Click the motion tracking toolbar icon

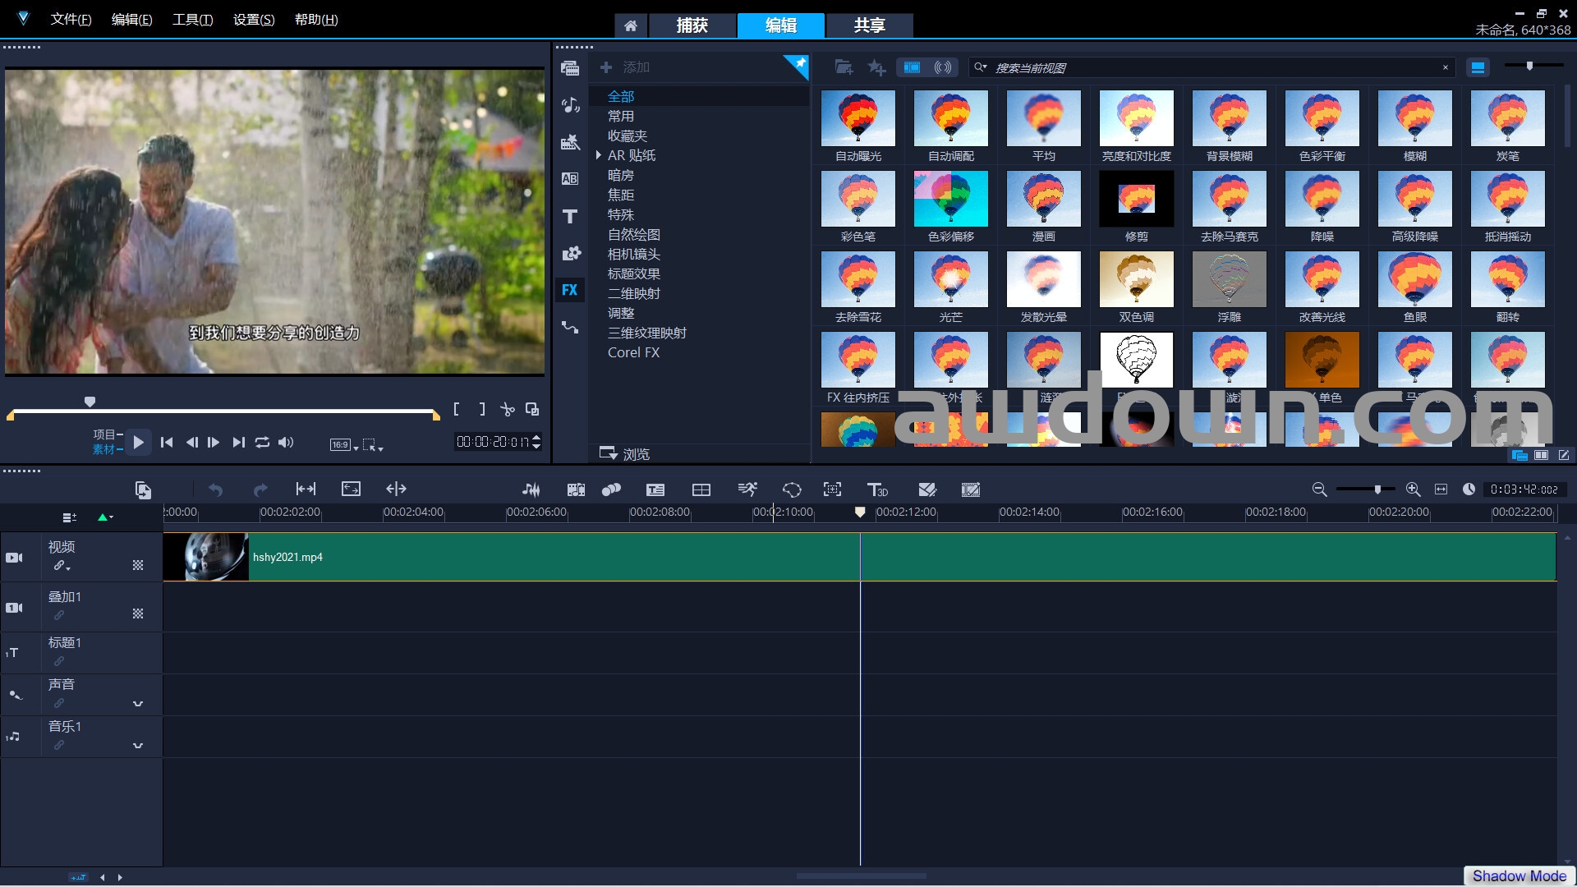pos(832,489)
